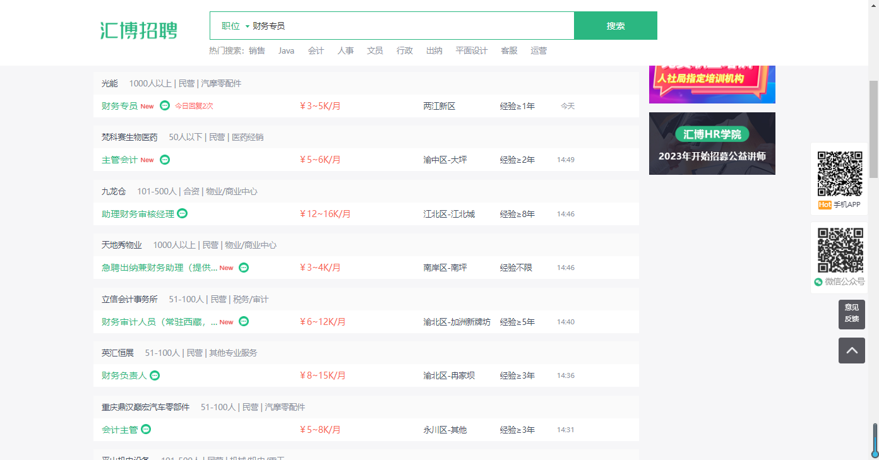Open the 财务专员 job posting
Image resolution: width=879 pixels, height=460 pixels.
coord(119,106)
